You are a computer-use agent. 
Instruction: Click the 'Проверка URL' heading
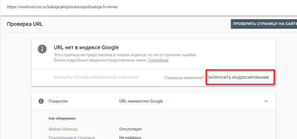coord(25,24)
